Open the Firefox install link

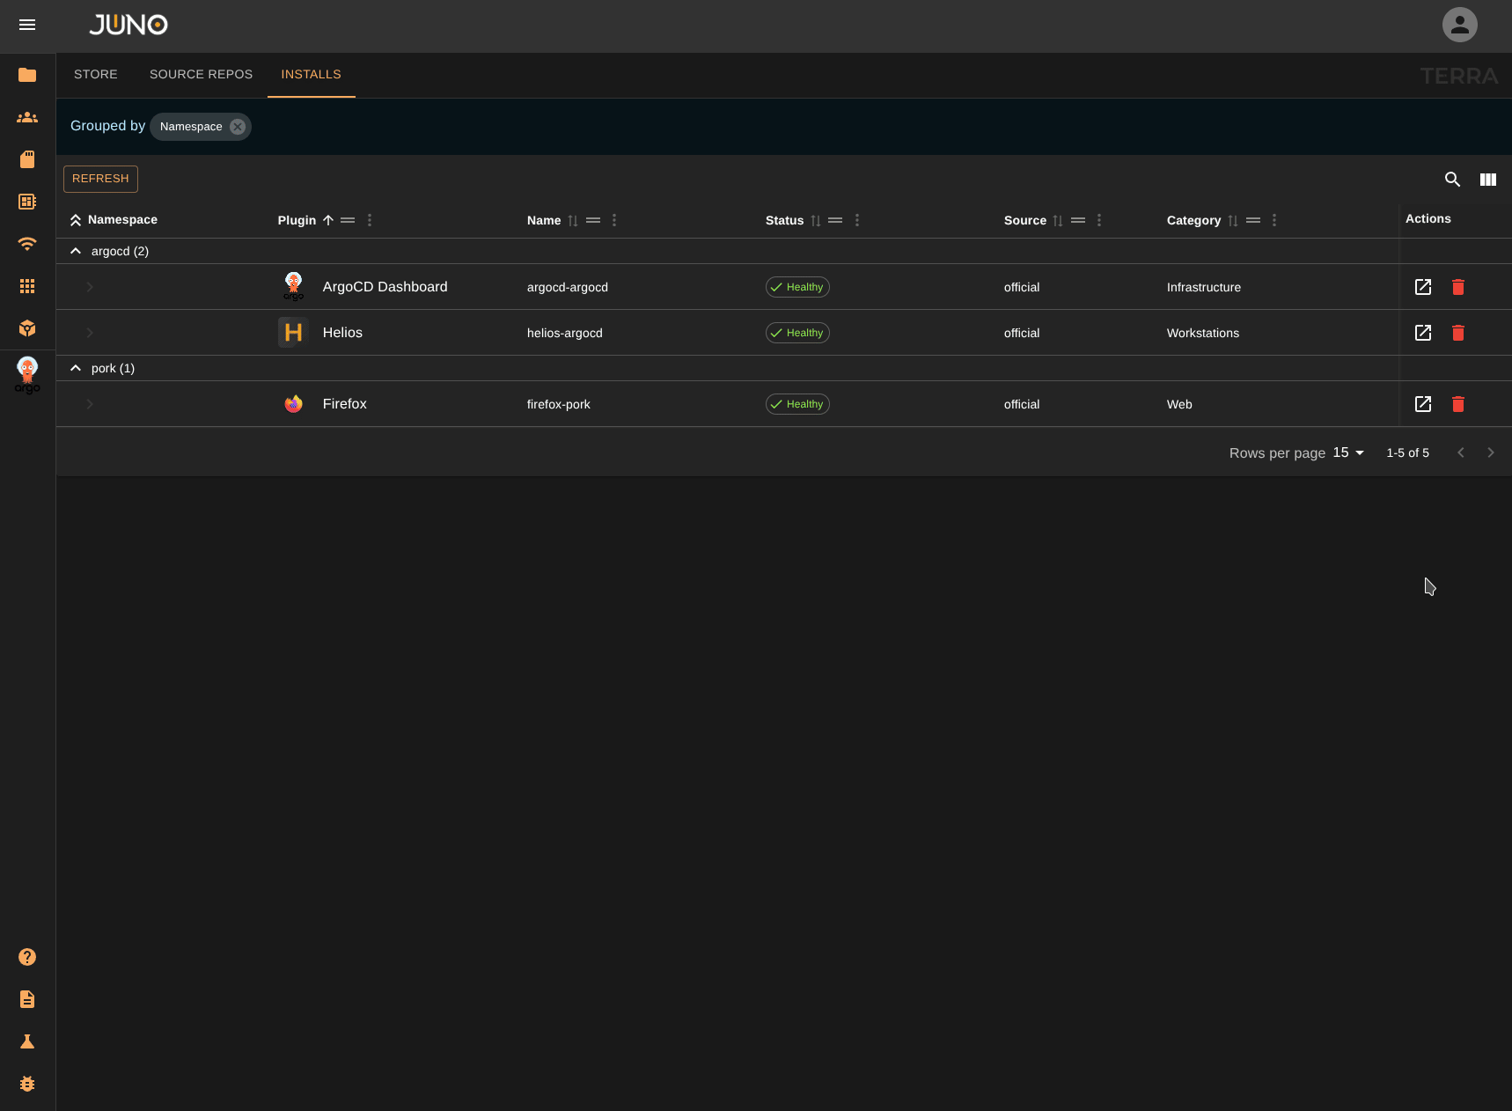pyautogui.click(x=1422, y=404)
